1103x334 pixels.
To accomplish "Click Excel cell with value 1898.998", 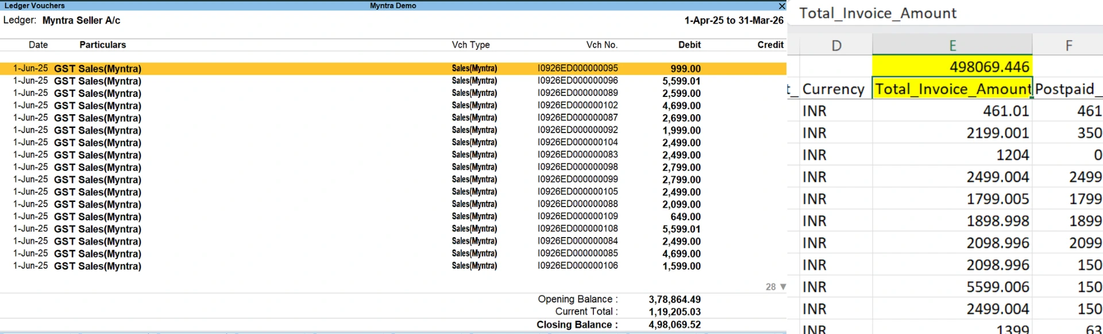I will coord(952,221).
